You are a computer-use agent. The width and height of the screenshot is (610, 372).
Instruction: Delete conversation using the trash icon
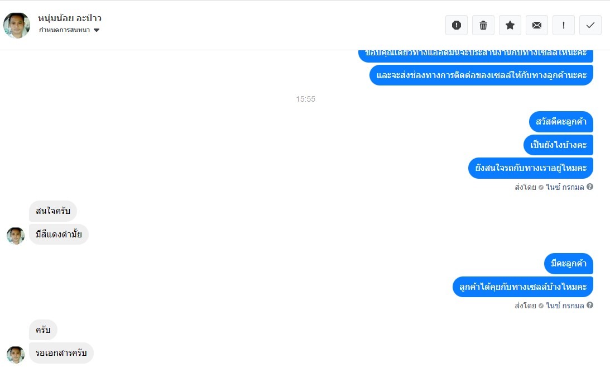(x=483, y=25)
